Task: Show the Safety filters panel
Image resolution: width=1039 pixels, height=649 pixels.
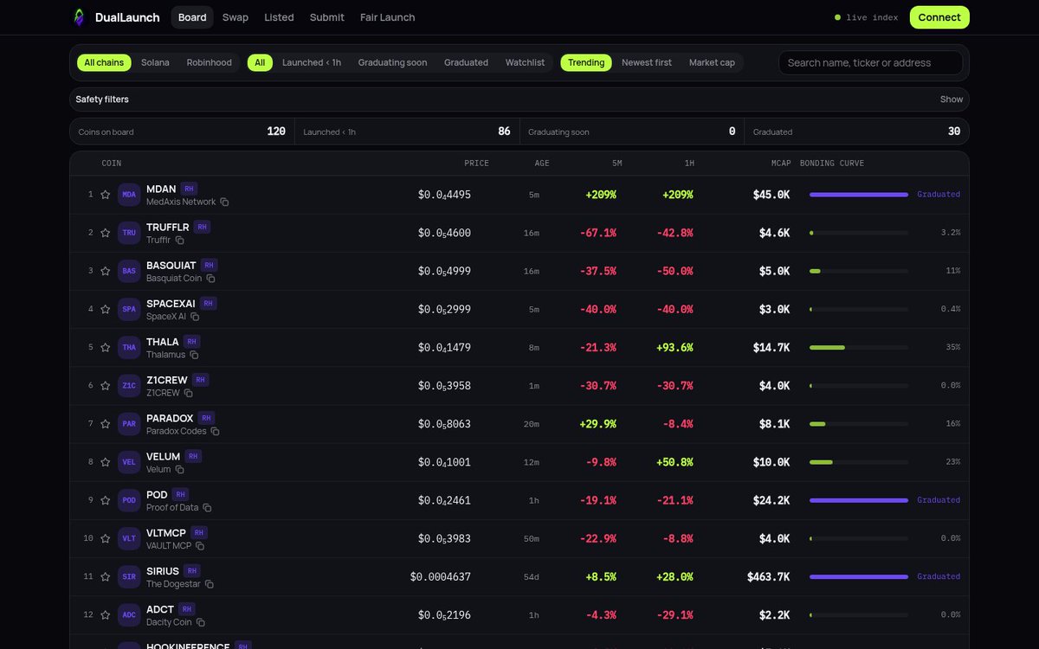Action: [x=952, y=100]
